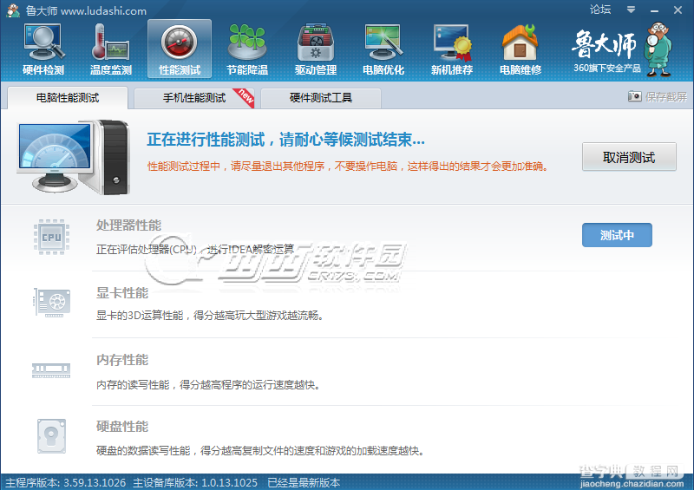Open 温度监测 temperature monitor icon
Screen dimensions: 694x490
click(x=111, y=49)
